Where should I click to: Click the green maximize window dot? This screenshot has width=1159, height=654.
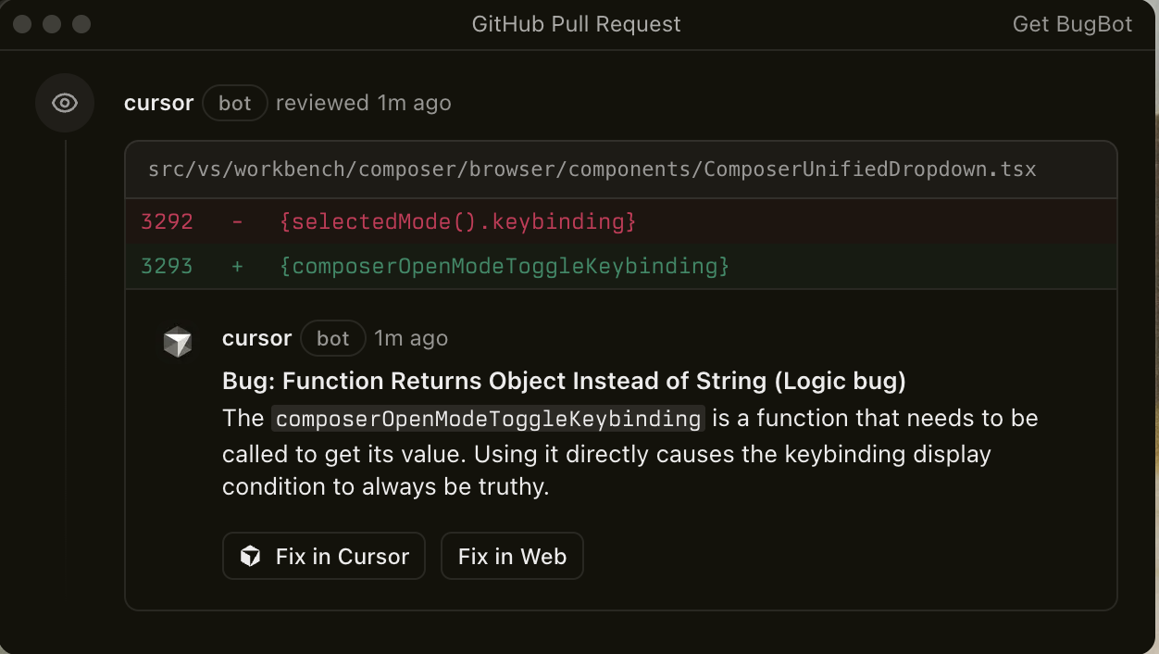coord(81,24)
